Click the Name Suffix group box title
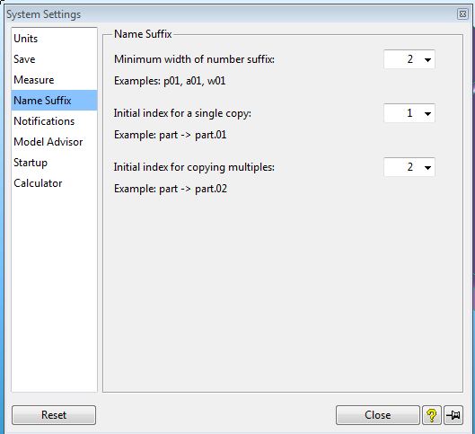The width and height of the screenshot is (475, 434). (x=143, y=34)
